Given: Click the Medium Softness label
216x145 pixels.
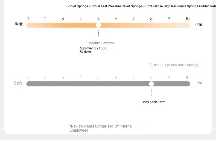Looking at the screenshot, I should [101, 43].
